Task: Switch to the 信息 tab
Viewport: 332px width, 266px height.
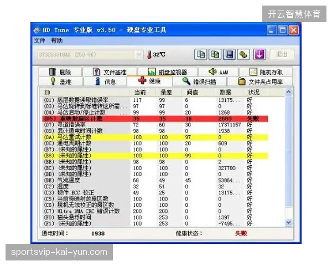Action: tap(105, 81)
